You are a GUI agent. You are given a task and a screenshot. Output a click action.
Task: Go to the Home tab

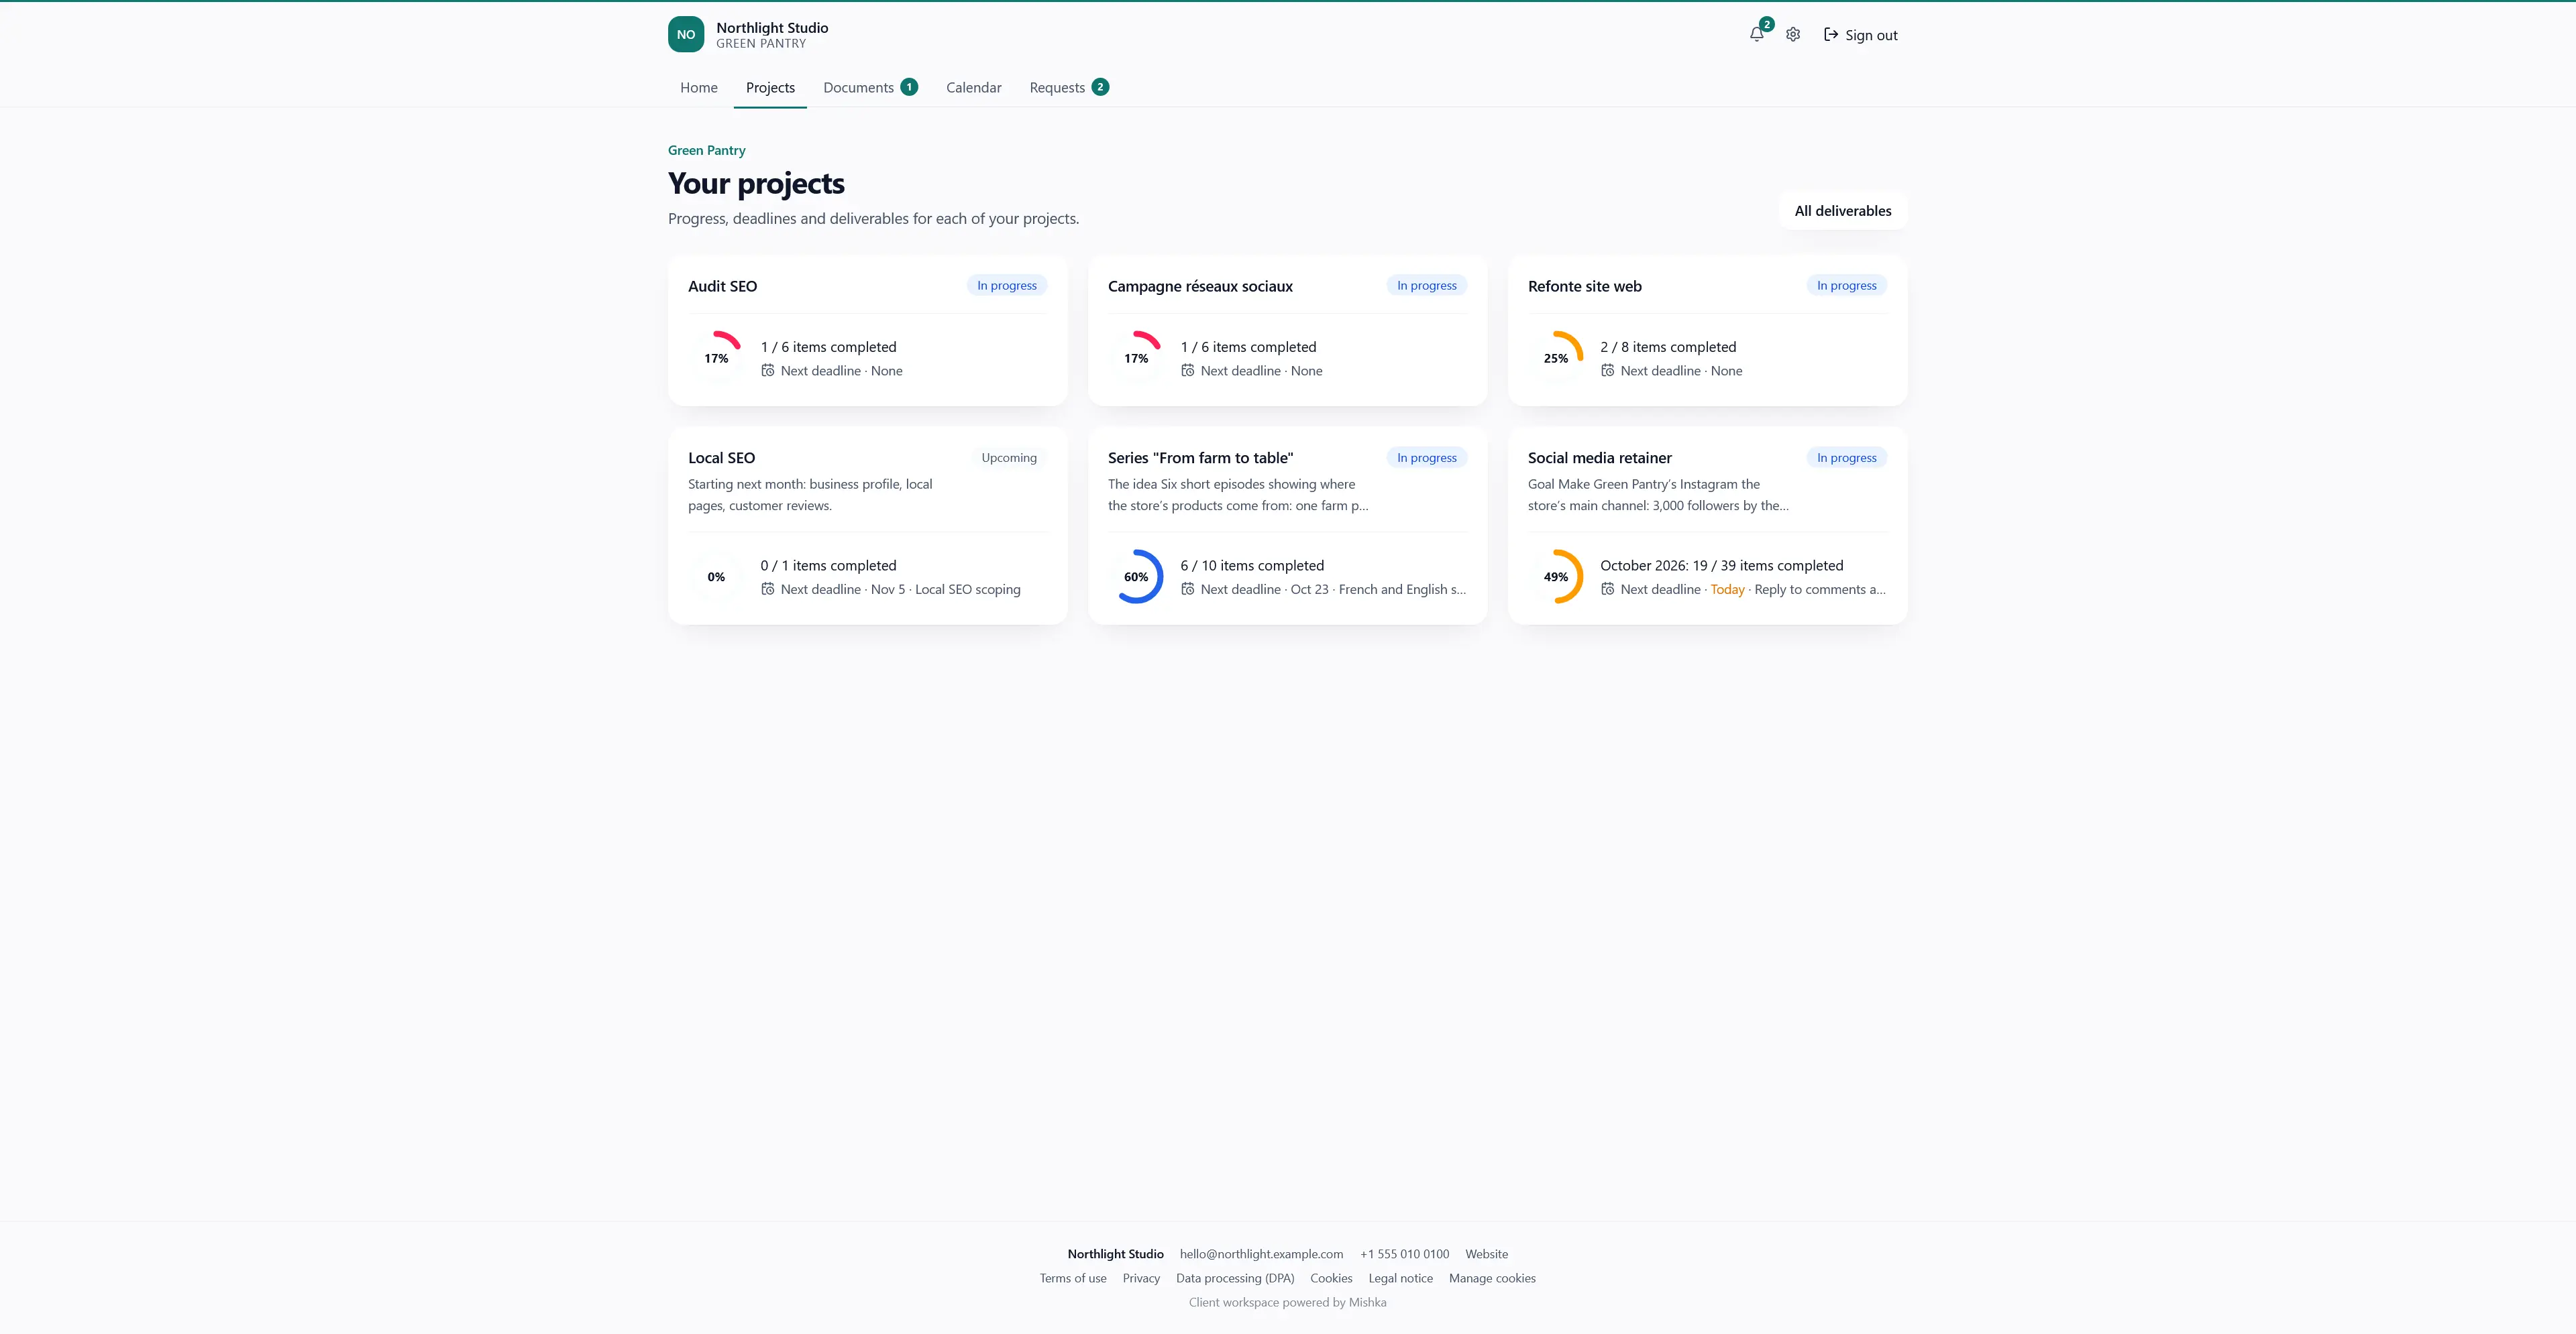click(x=699, y=88)
